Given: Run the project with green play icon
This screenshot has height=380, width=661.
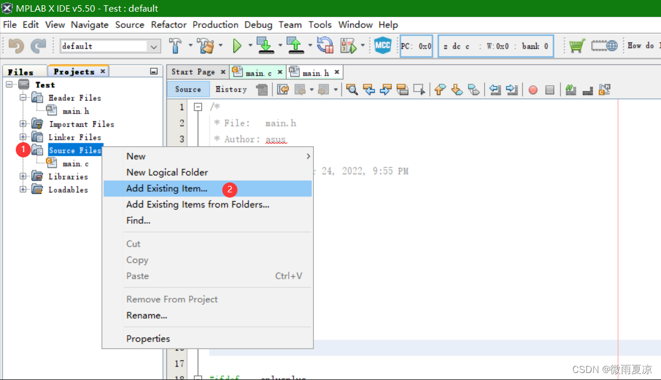Looking at the screenshot, I should point(237,45).
